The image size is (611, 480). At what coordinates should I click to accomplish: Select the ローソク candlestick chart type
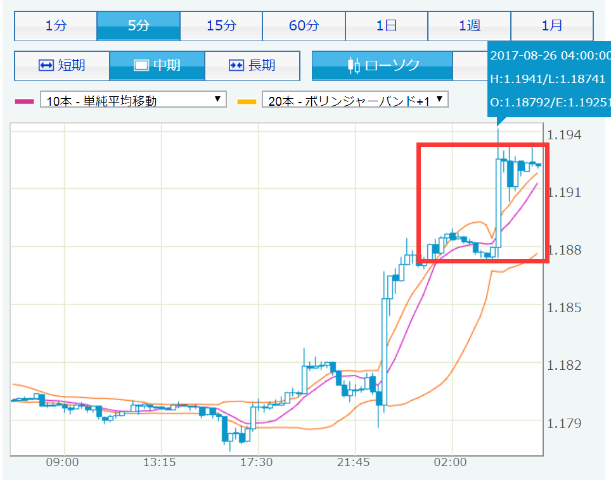pos(382,65)
